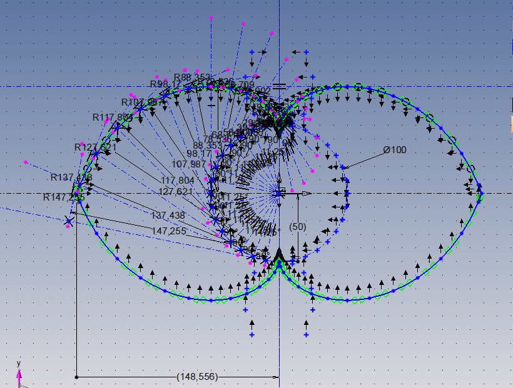Click the Y axis triad indicator
This screenshot has height=388, width=513.
[19, 374]
